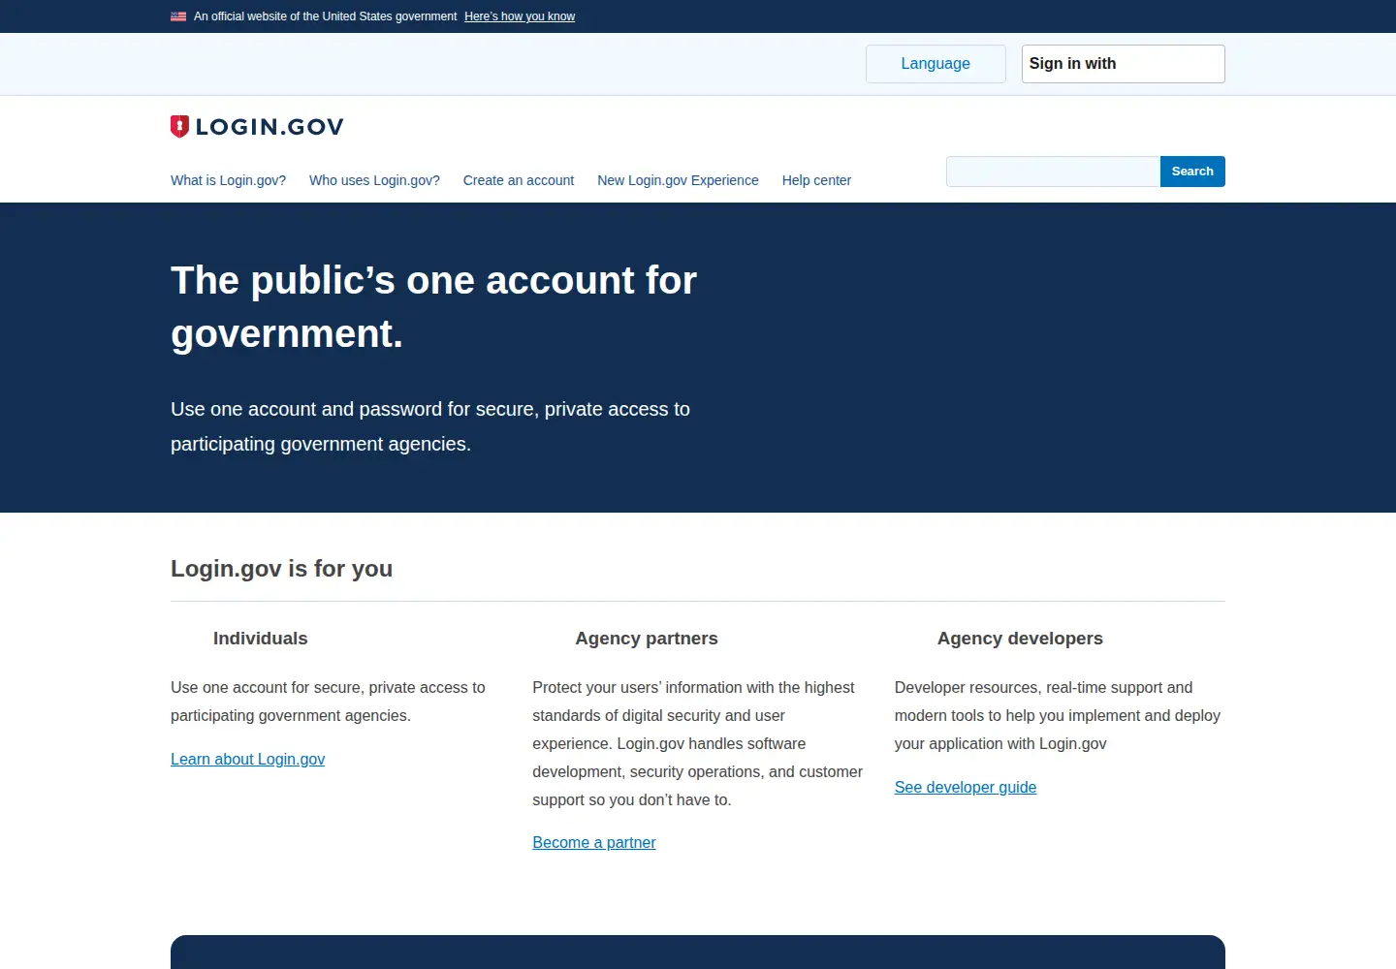This screenshot has width=1396, height=969.
Task: Open "Who uses Login.gov?" nav item
Action: (374, 180)
